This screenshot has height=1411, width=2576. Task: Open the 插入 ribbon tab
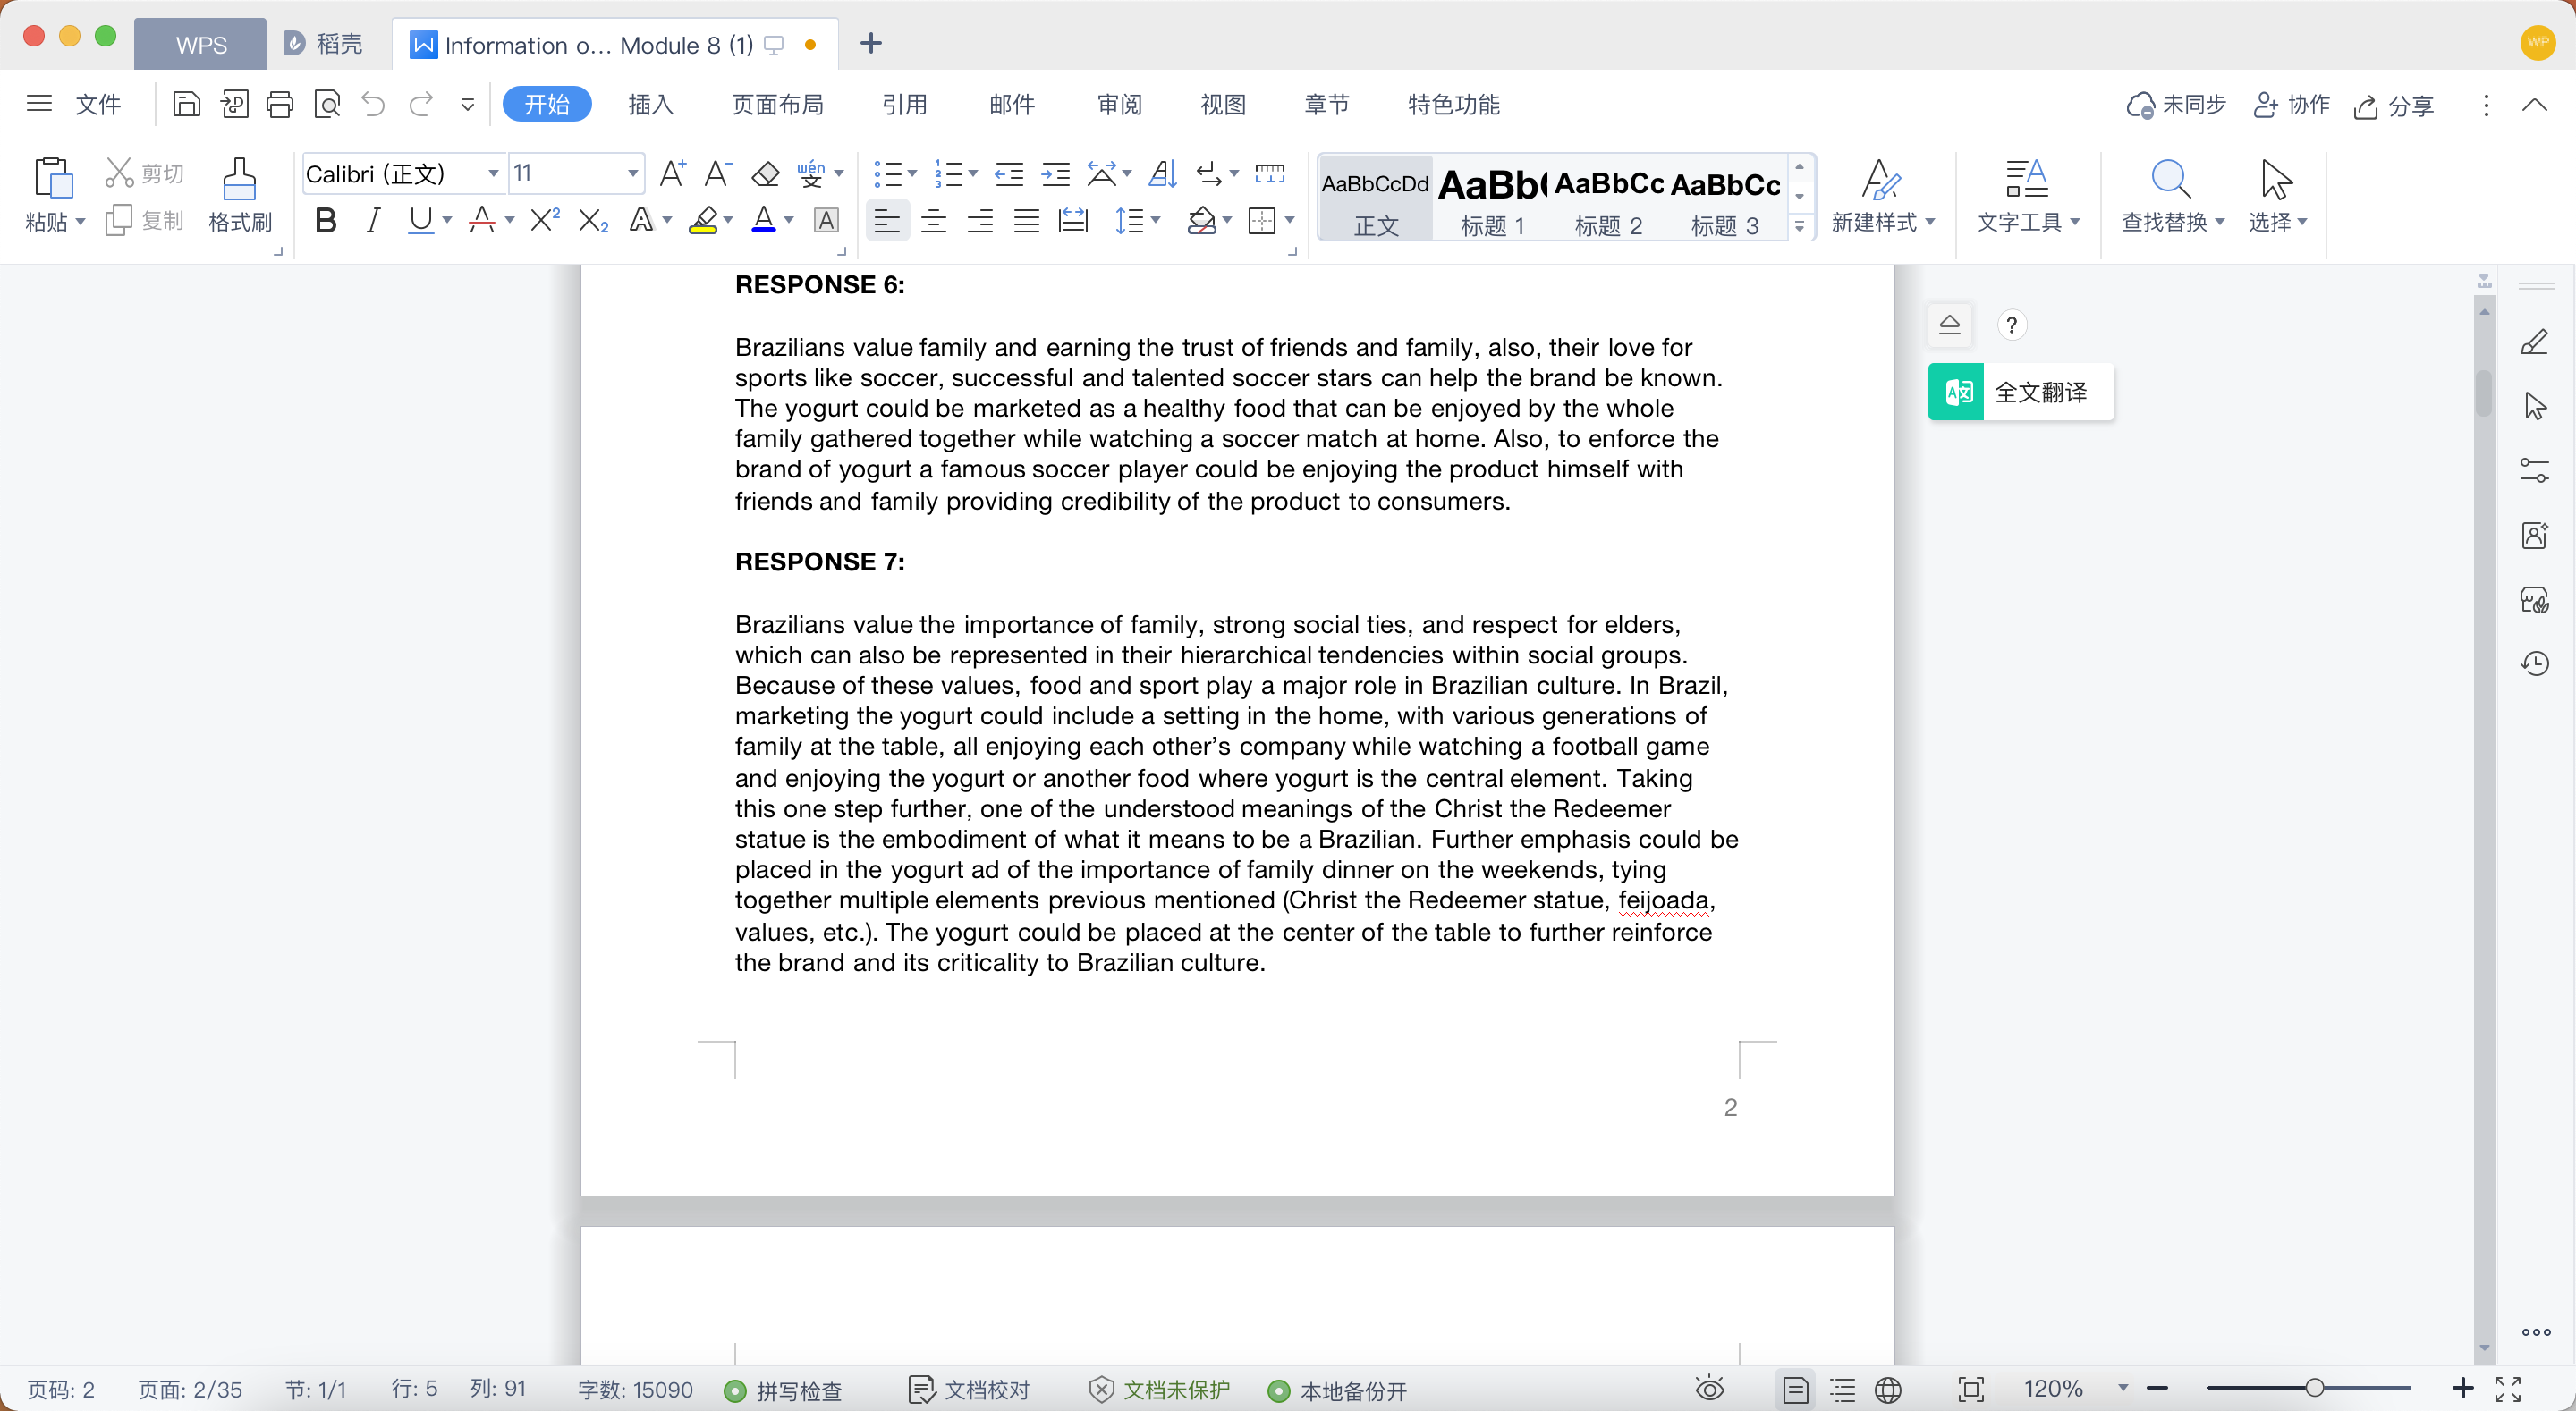click(x=650, y=104)
